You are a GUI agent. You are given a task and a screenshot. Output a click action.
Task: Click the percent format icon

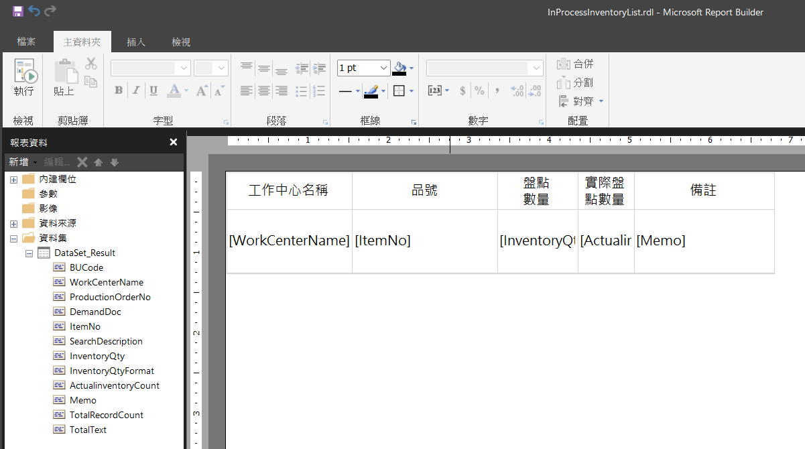tap(479, 90)
